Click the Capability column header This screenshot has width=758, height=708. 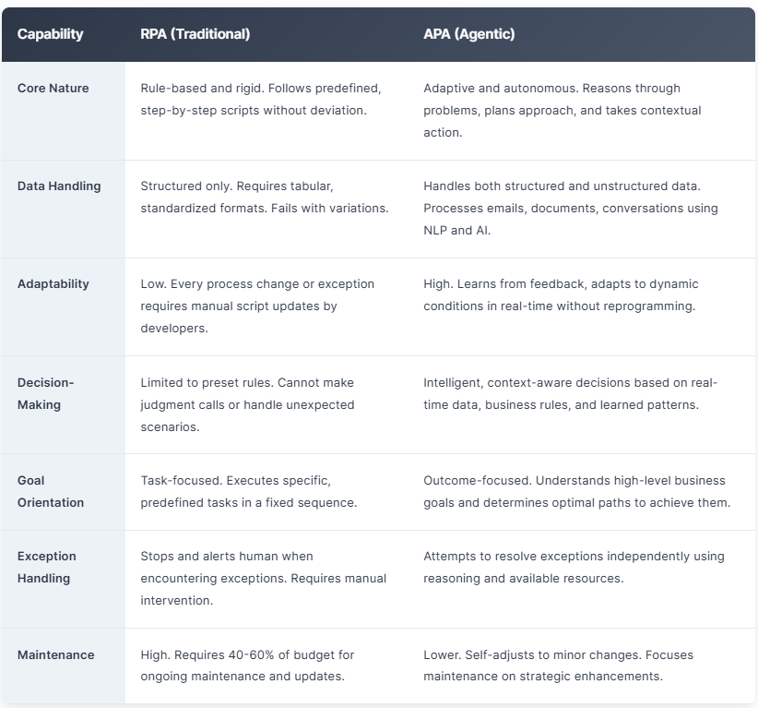[50, 34]
